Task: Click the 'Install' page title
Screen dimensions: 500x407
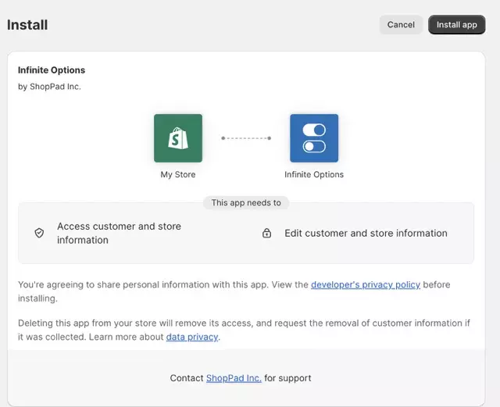Action: click(x=27, y=25)
